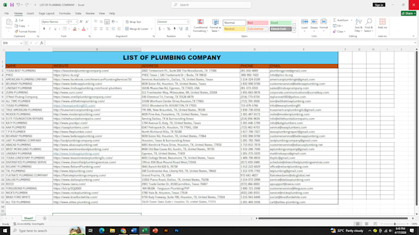Image resolution: width=419 pixels, height=235 pixels.
Task: Open Format as Table gallery
Action: pos(216,26)
